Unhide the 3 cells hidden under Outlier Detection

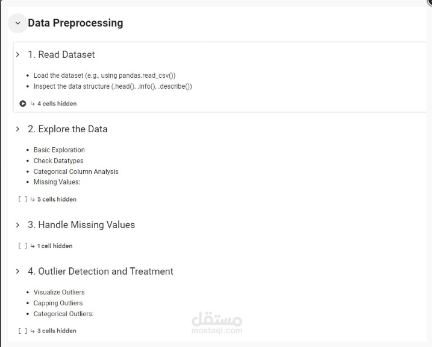(57, 331)
